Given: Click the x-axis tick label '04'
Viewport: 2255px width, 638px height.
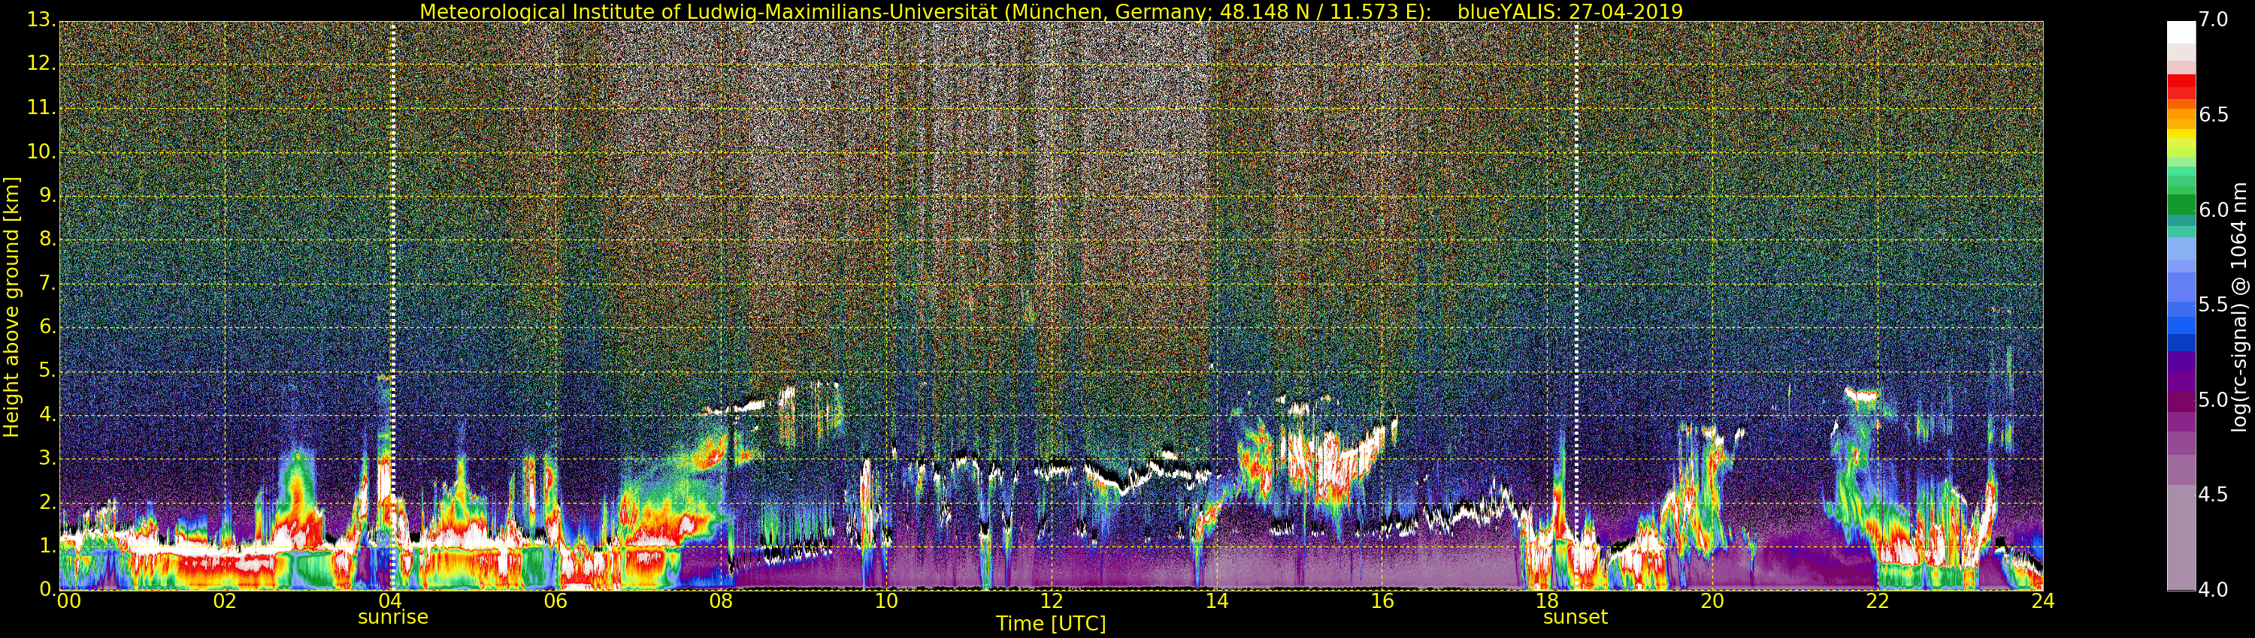Looking at the screenshot, I should pyautogui.click(x=390, y=600).
